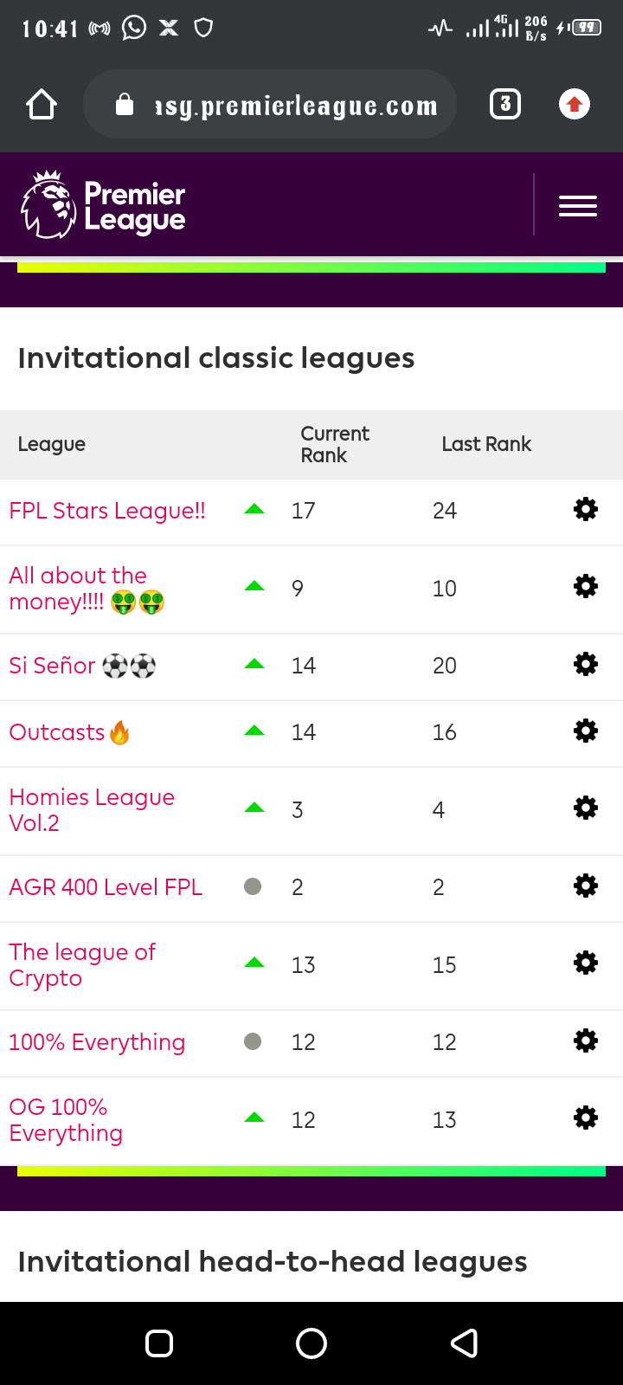Select the premierleague.com address bar

(270, 105)
